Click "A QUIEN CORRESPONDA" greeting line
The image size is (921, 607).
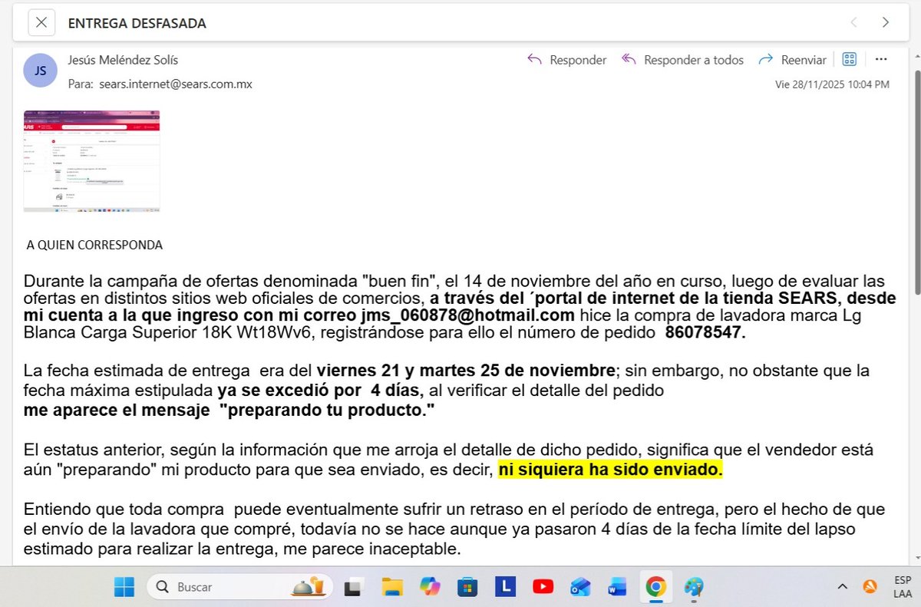(94, 246)
